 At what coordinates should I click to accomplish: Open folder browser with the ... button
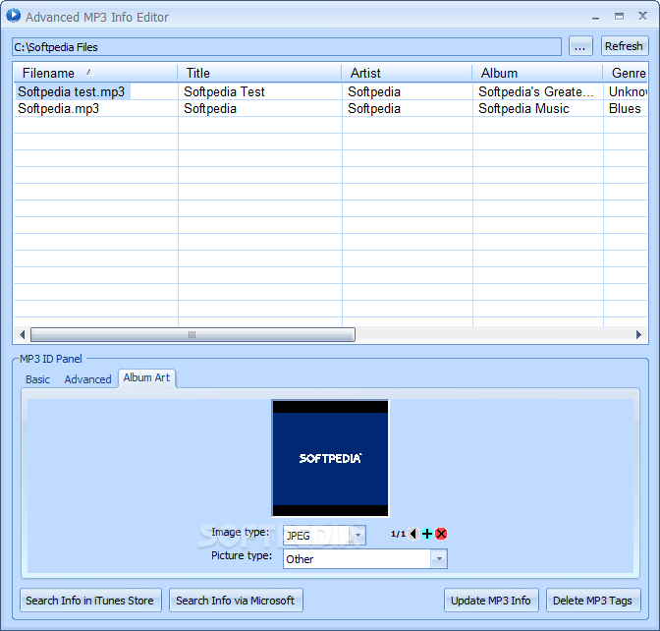pos(580,46)
